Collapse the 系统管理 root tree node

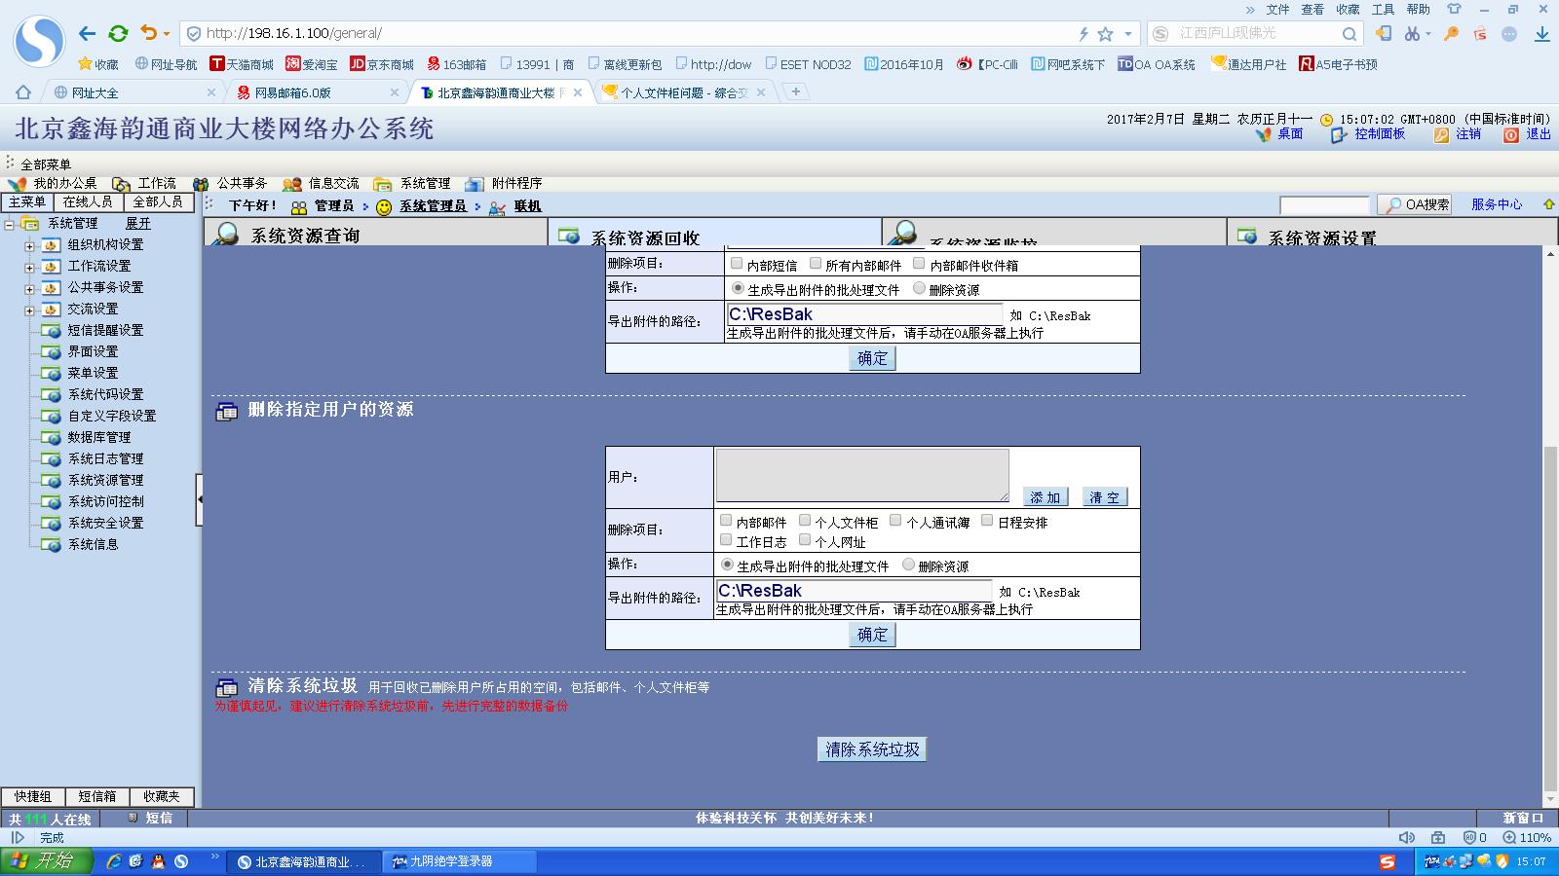click(9, 224)
